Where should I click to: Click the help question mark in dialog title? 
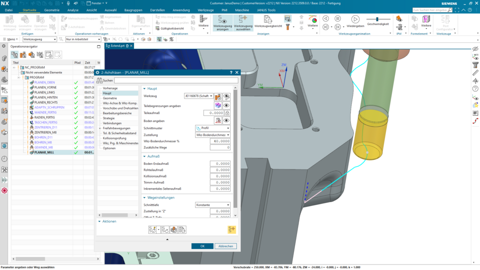click(231, 72)
